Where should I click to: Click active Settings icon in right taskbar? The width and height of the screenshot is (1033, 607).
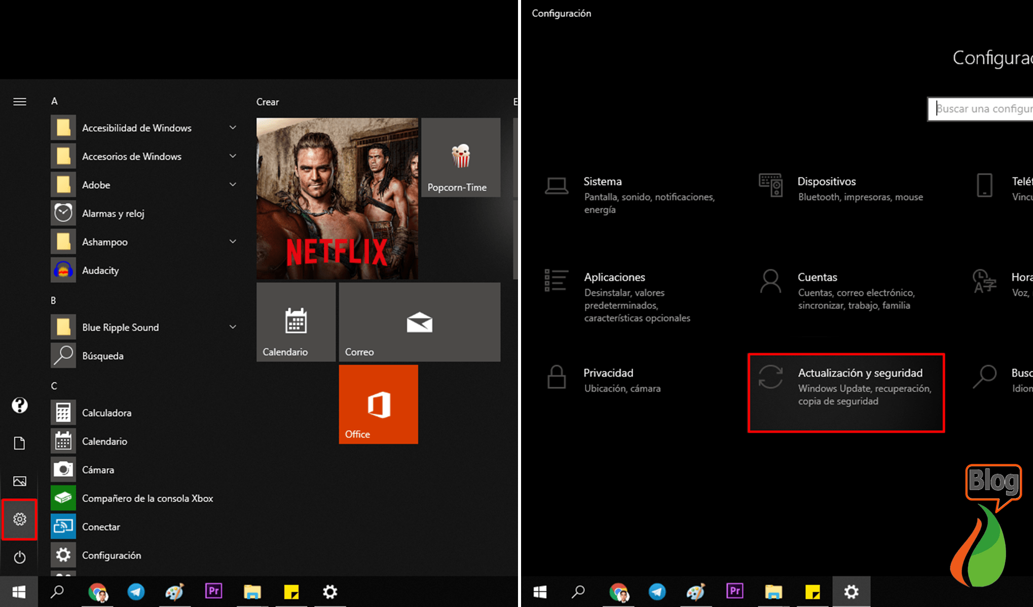coord(852,591)
